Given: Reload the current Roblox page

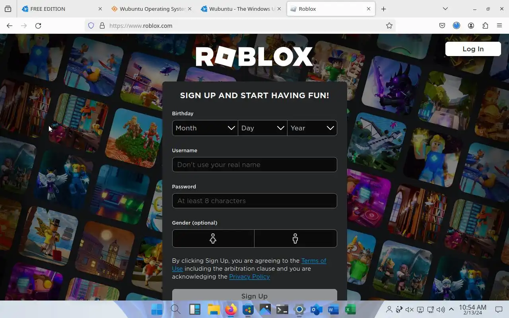Looking at the screenshot, I should [38, 25].
